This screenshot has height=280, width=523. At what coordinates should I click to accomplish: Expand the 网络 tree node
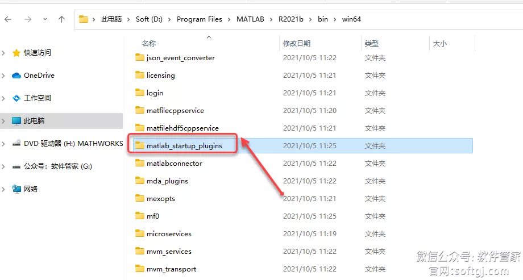(3, 189)
